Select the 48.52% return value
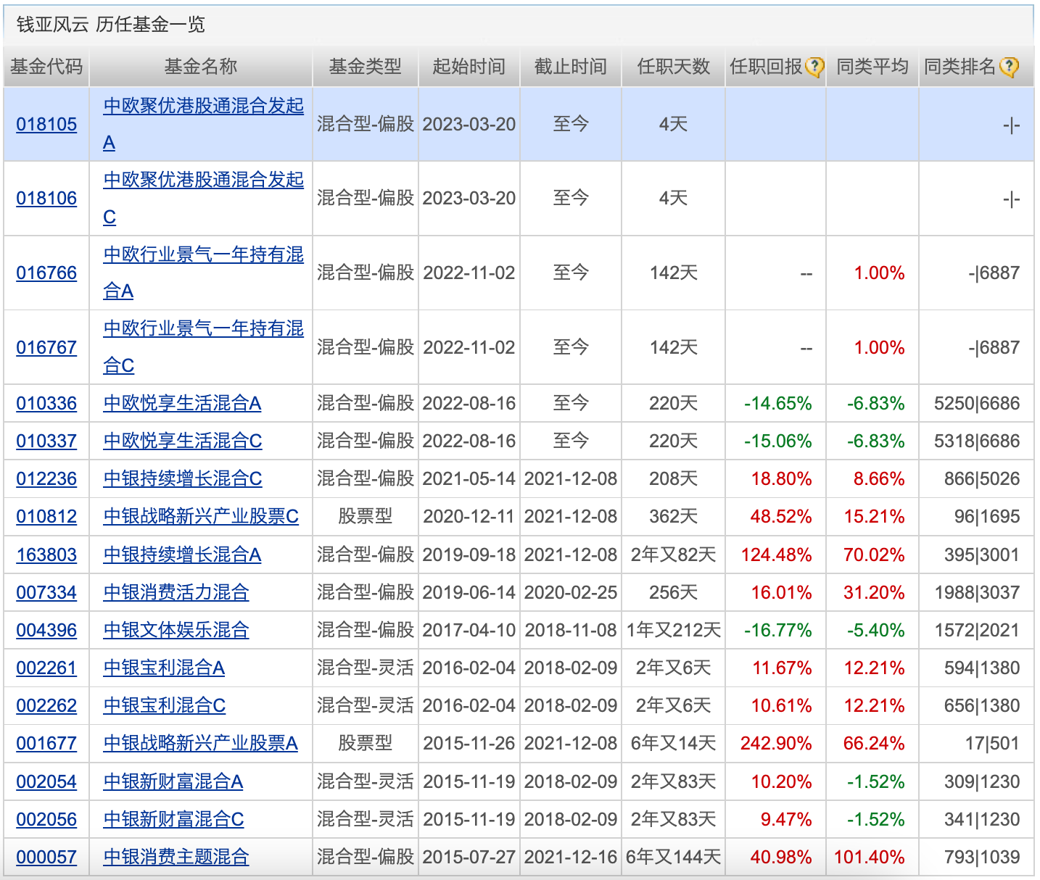This screenshot has width=1040, height=880. point(781,516)
